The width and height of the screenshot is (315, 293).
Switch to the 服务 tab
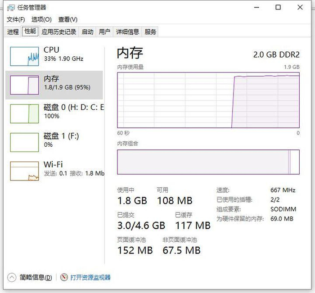point(150,32)
